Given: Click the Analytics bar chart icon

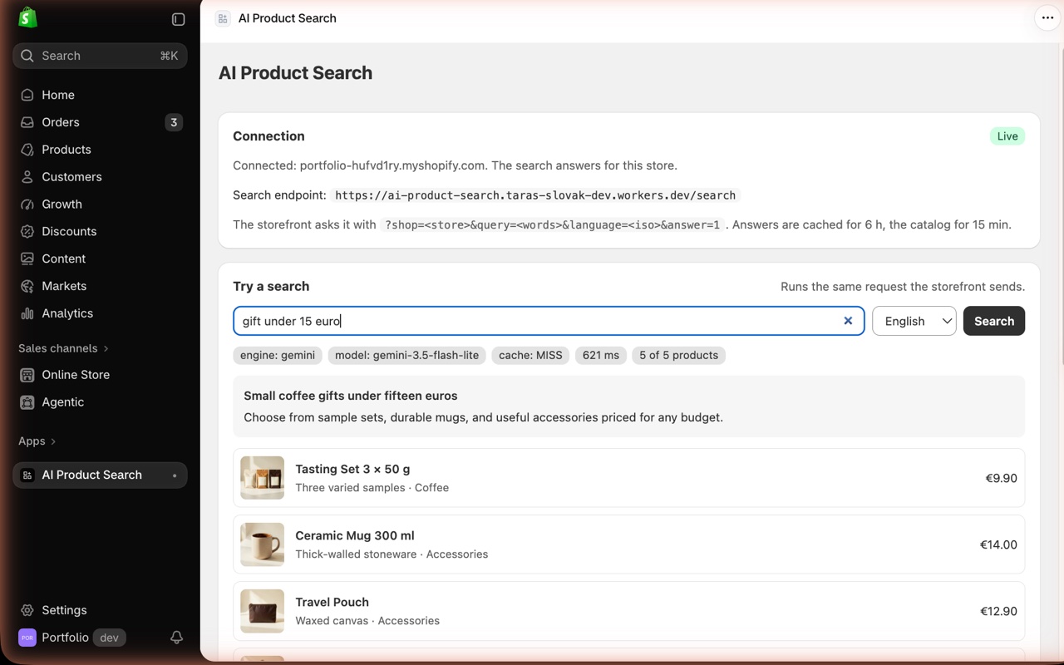Looking at the screenshot, I should [27, 313].
